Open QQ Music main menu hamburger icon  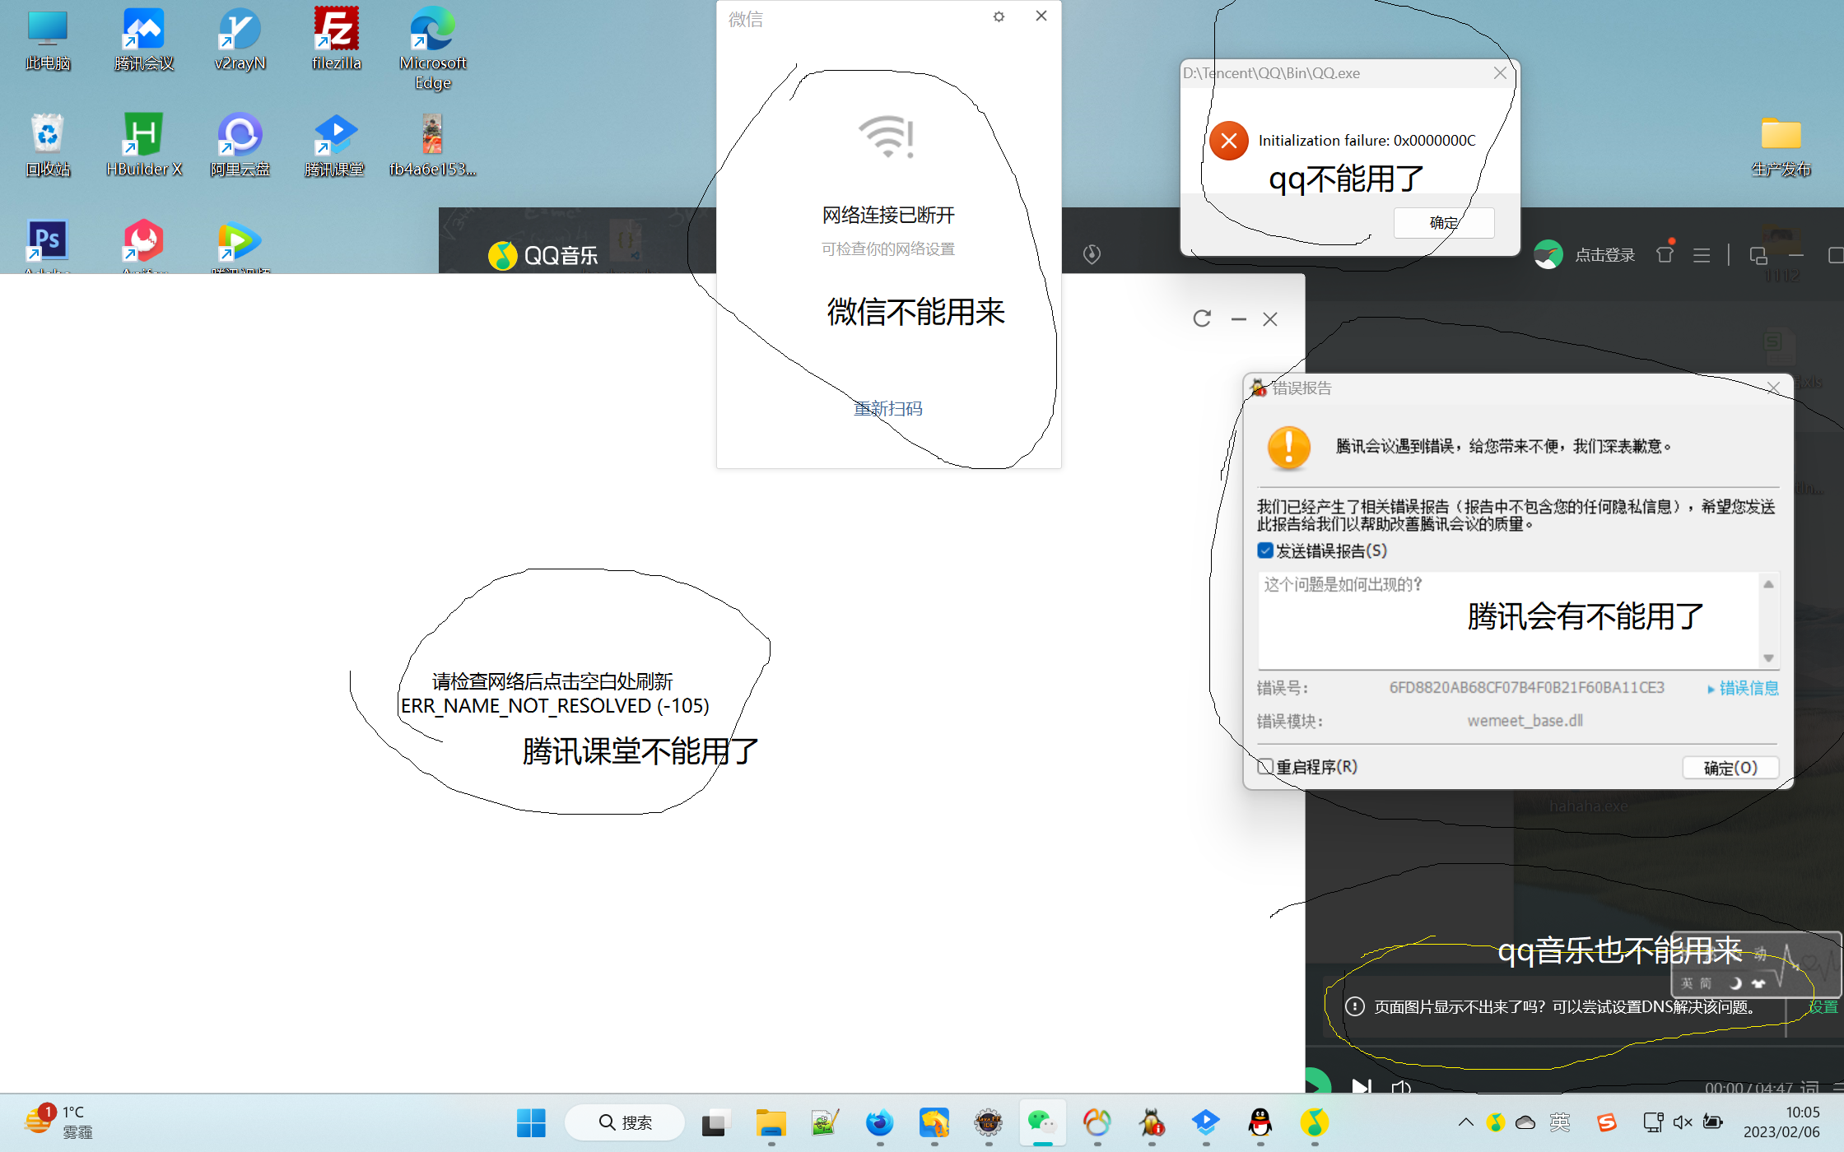1702,255
